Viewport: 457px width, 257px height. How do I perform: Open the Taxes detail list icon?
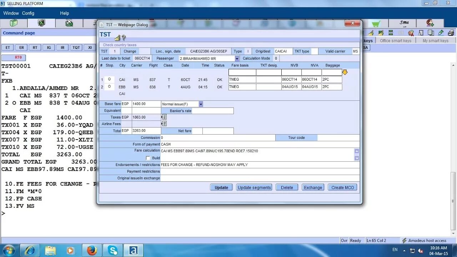[x=164, y=117]
